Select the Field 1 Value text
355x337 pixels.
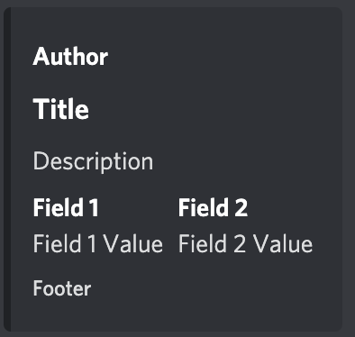(x=98, y=243)
